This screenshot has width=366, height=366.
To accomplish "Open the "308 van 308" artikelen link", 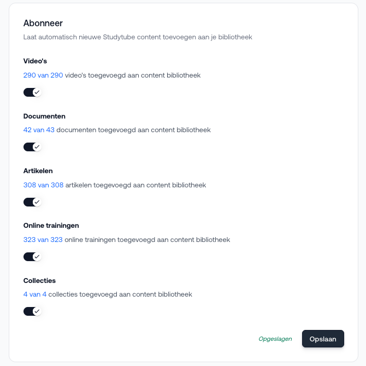I will tap(43, 185).
